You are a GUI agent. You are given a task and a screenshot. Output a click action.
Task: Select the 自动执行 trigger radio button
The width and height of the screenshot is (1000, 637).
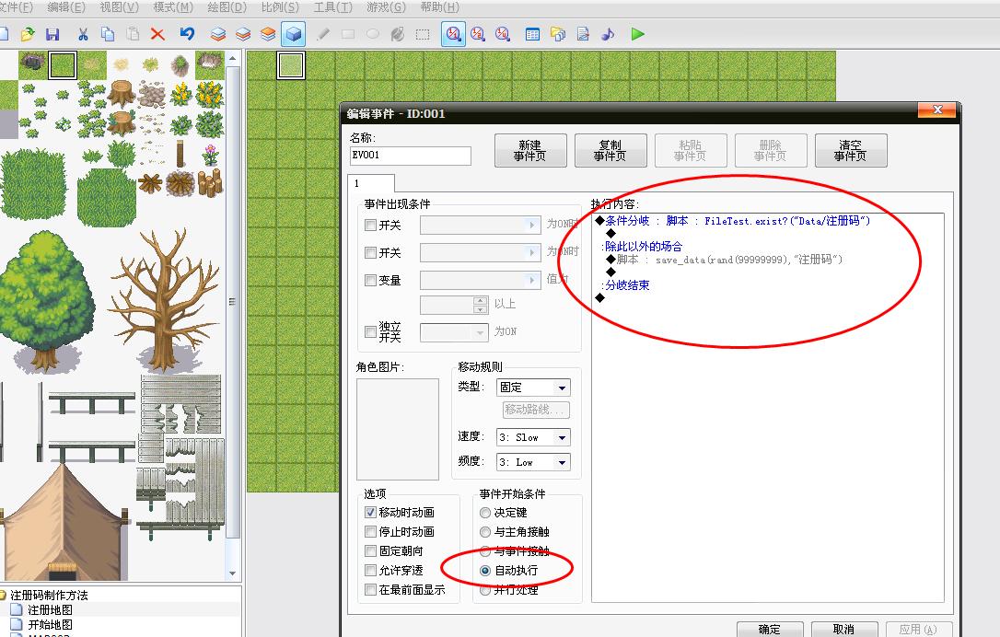(x=485, y=571)
